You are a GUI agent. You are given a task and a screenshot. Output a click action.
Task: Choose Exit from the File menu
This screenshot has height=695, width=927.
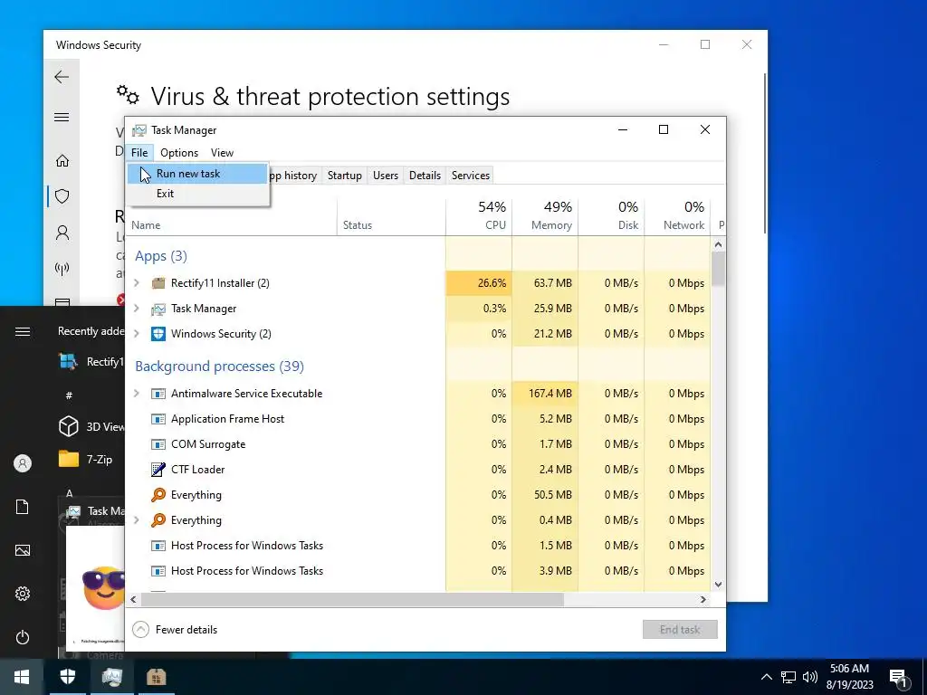[x=197, y=194]
